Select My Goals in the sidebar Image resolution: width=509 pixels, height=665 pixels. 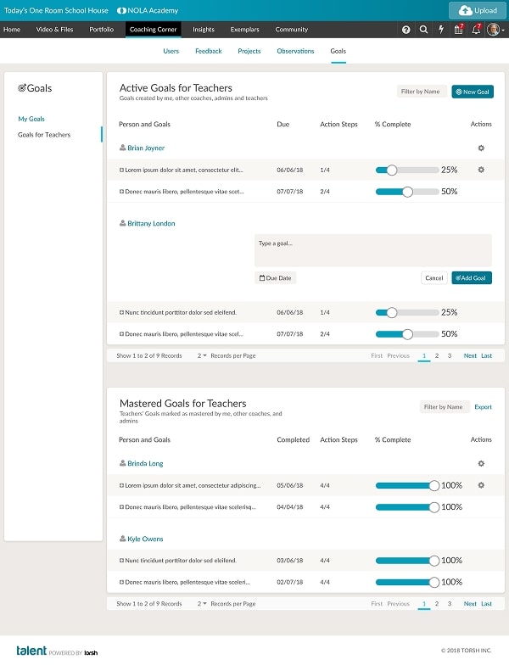[31, 119]
